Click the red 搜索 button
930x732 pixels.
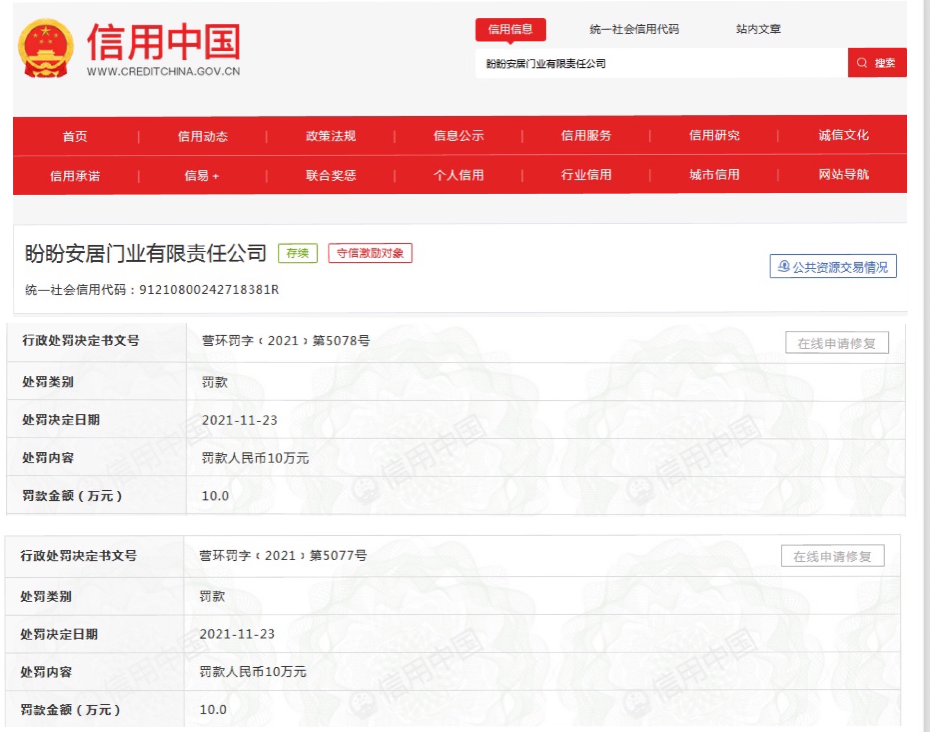(x=877, y=63)
